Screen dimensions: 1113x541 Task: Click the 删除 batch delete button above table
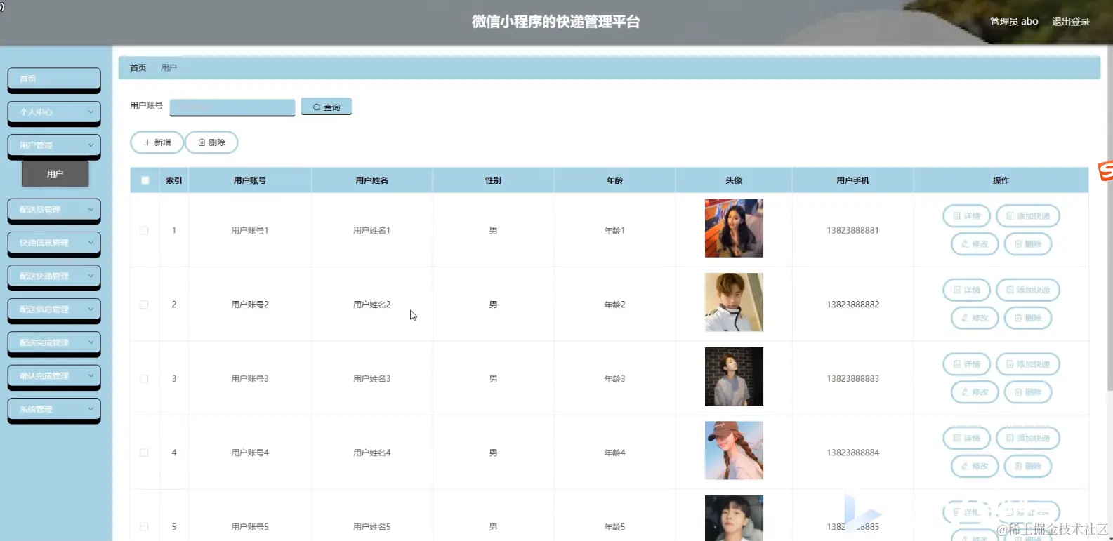(x=211, y=142)
